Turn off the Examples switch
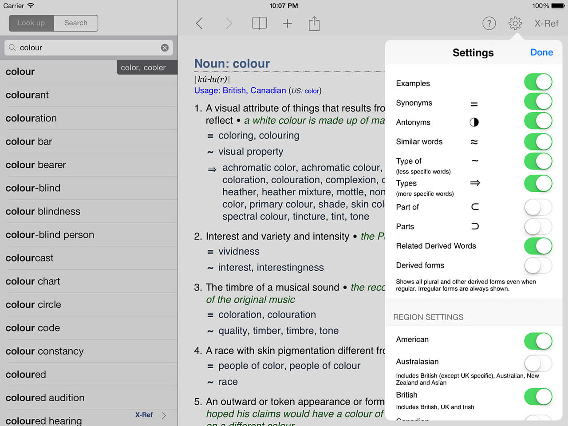The height and width of the screenshot is (426, 568). pyautogui.click(x=538, y=82)
